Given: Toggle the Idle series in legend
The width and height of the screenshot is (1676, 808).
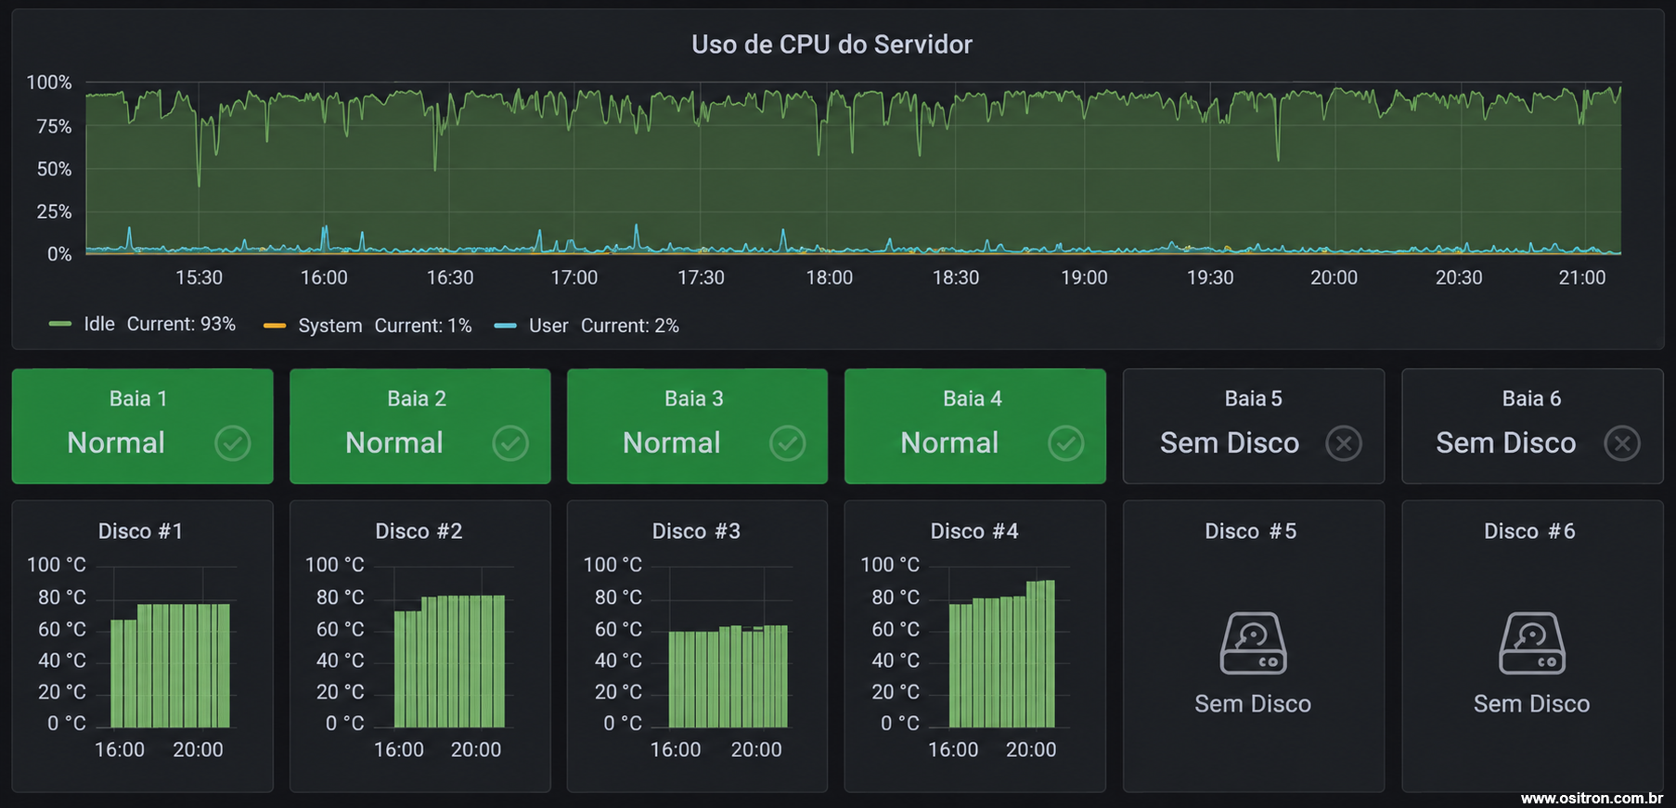Looking at the screenshot, I should (x=99, y=324).
